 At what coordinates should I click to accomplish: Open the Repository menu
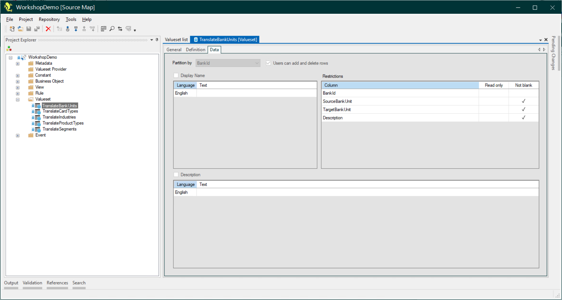pos(49,19)
